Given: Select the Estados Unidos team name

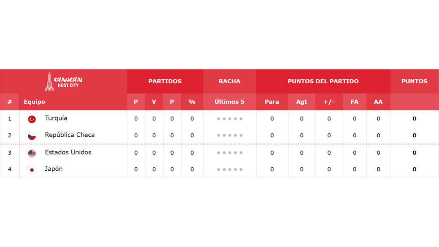Looking at the screenshot, I should tap(68, 152).
